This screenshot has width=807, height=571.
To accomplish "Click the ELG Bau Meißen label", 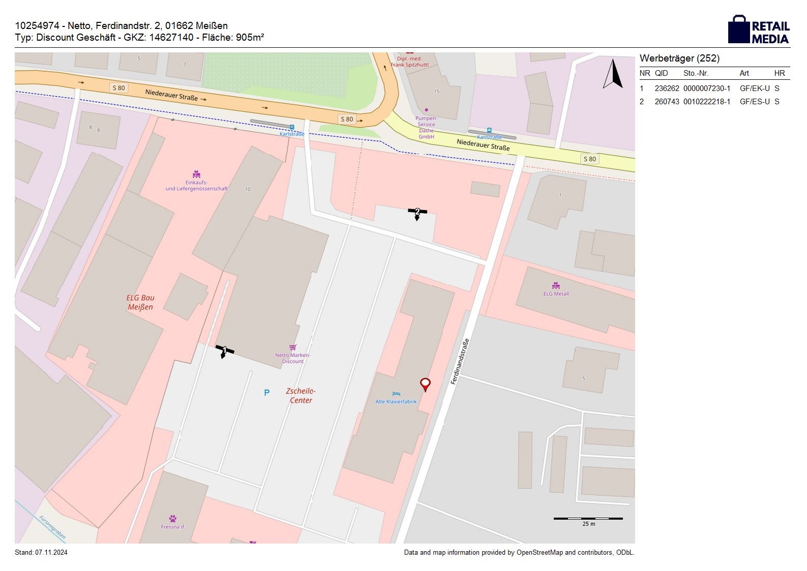I will [140, 303].
